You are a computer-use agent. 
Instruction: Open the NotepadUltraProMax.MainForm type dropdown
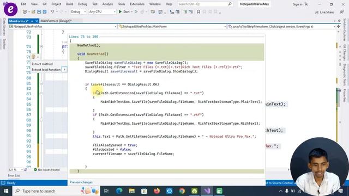click(172, 27)
